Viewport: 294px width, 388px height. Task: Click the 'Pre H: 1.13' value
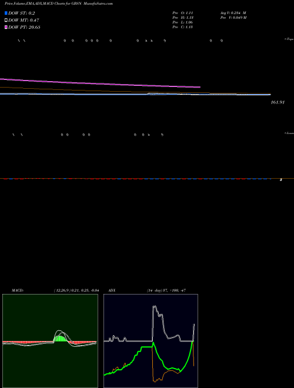[183, 17]
